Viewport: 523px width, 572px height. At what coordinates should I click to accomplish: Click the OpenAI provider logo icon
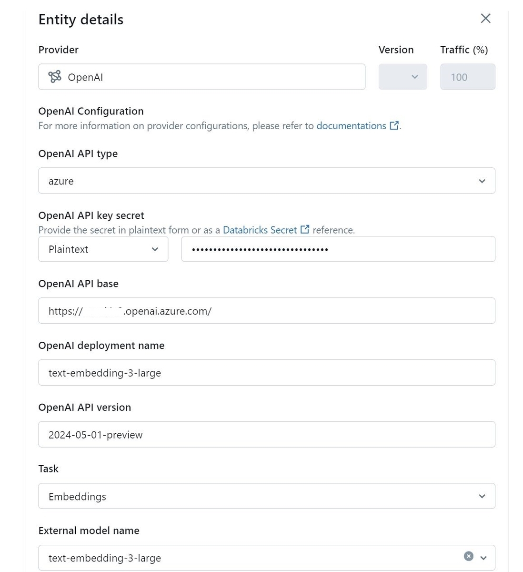click(55, 76)
